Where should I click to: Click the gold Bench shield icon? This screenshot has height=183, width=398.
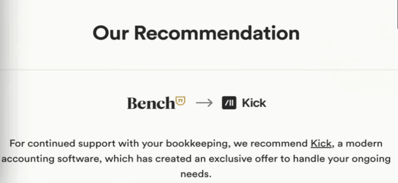pyautogui.click(x=181, y=100)
